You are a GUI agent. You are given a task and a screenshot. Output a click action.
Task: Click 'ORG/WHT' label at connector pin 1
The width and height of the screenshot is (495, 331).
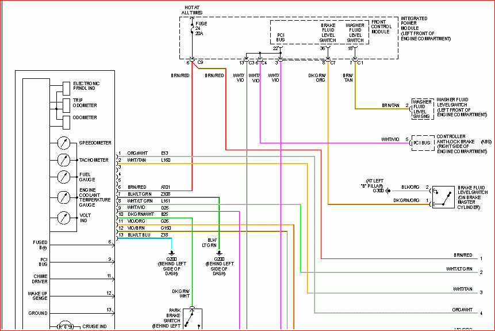tap(137, 153)
